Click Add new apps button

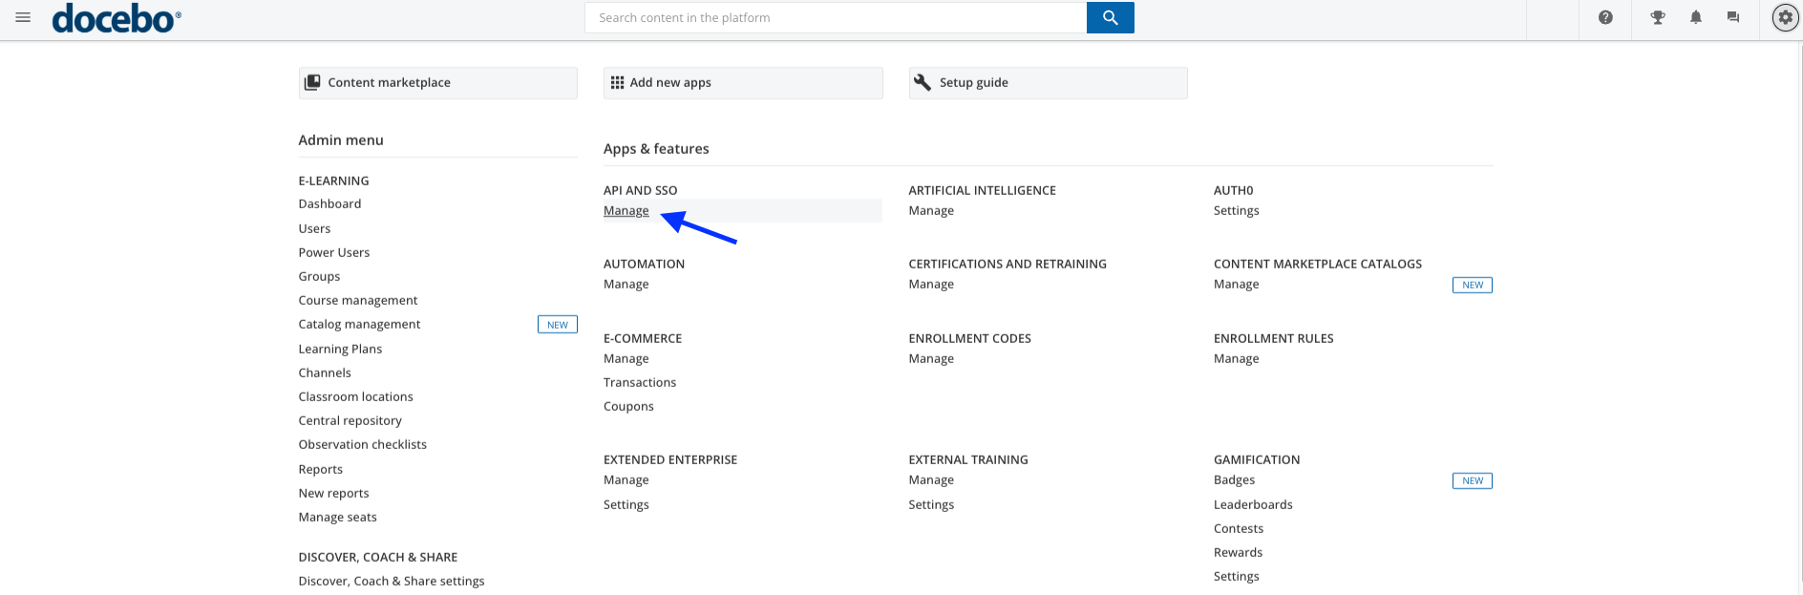tap(743, 82)
